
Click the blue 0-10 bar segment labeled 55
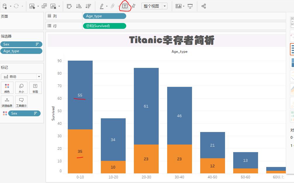point(80,95)
